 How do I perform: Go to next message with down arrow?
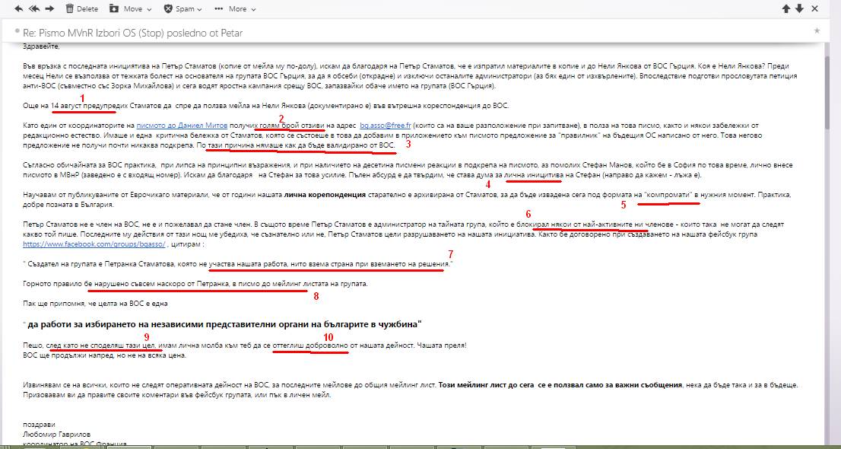tap(800, 9)
